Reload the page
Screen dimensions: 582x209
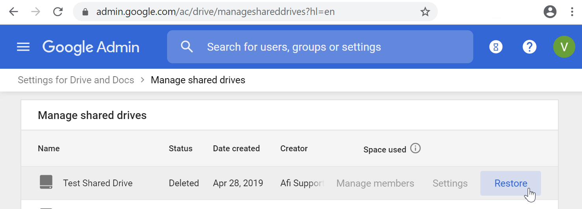(58, 12)
